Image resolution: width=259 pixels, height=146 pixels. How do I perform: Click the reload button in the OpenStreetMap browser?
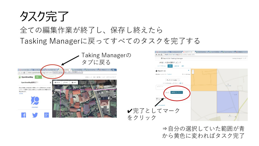coord(24,73)
